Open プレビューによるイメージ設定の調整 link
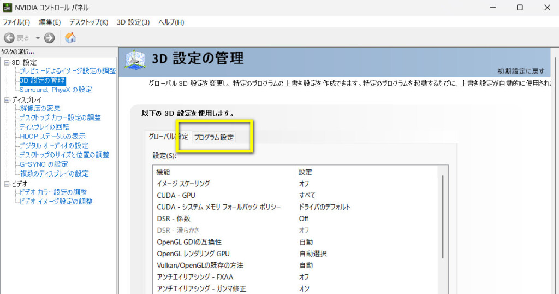Viewport: 559px width, 294px height. point(68,71)
